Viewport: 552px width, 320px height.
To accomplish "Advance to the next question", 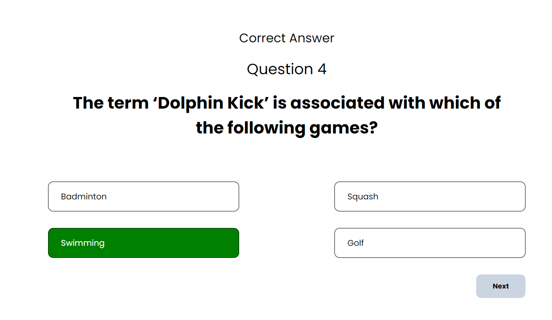I will (x=501, y=286).
